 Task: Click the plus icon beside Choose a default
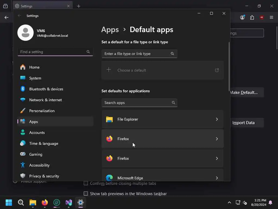click(109, 70)
